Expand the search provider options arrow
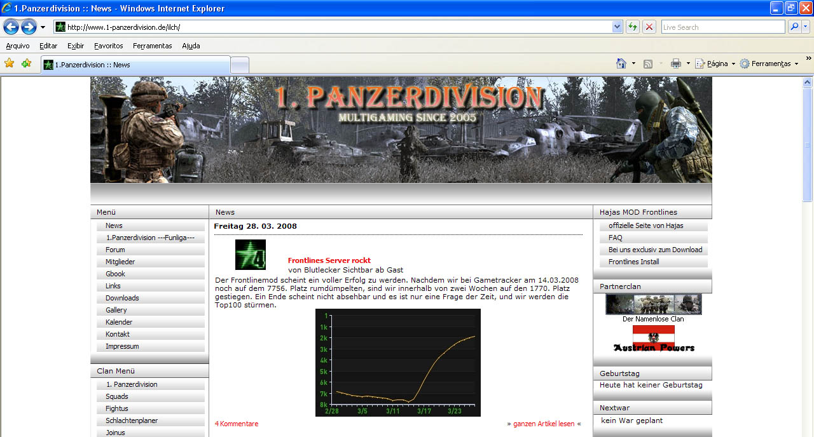 coord(806,27)
